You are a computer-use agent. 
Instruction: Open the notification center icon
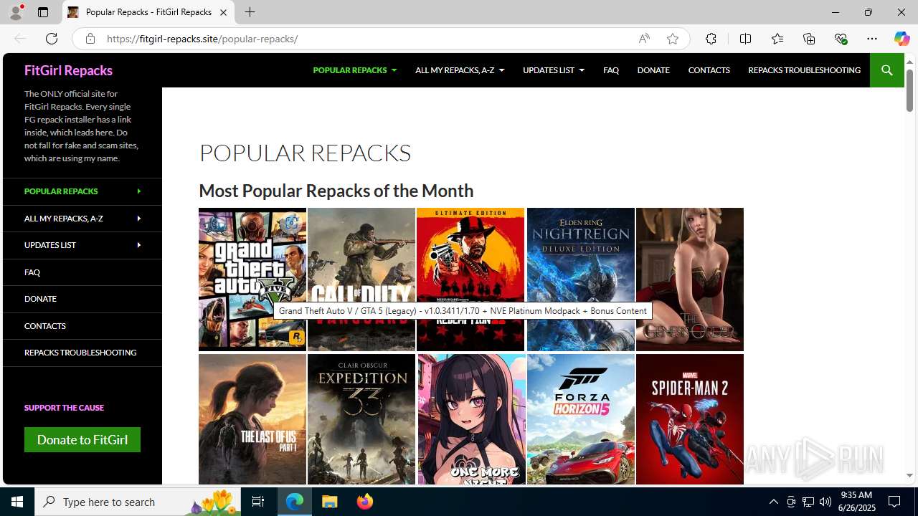(894, 502)
